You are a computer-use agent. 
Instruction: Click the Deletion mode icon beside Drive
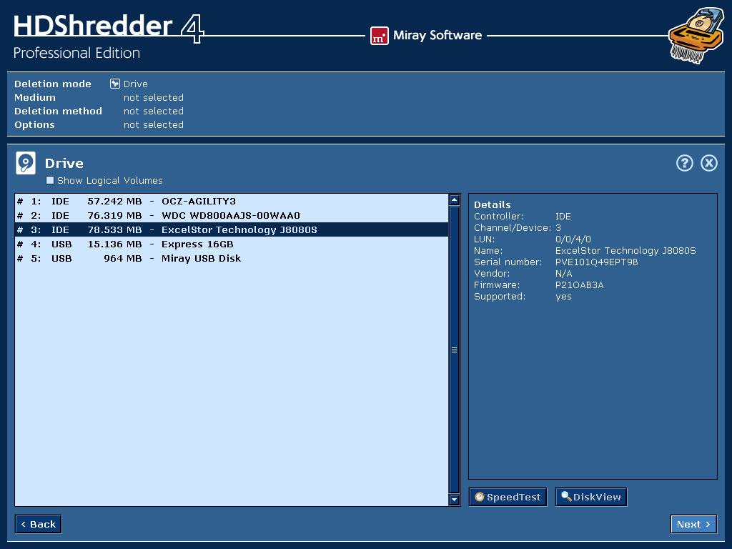coord(114,83)
